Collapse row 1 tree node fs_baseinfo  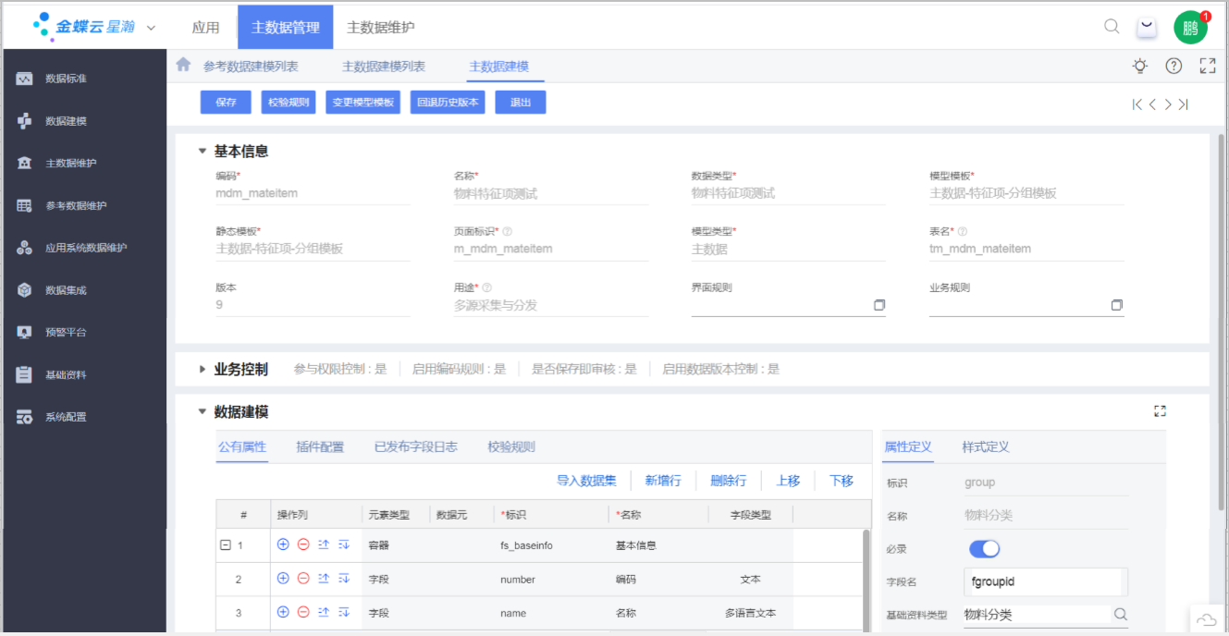(x=225, y=545)
